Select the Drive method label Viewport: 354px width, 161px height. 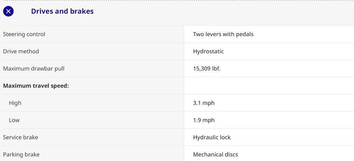click(x=21, y=52)
